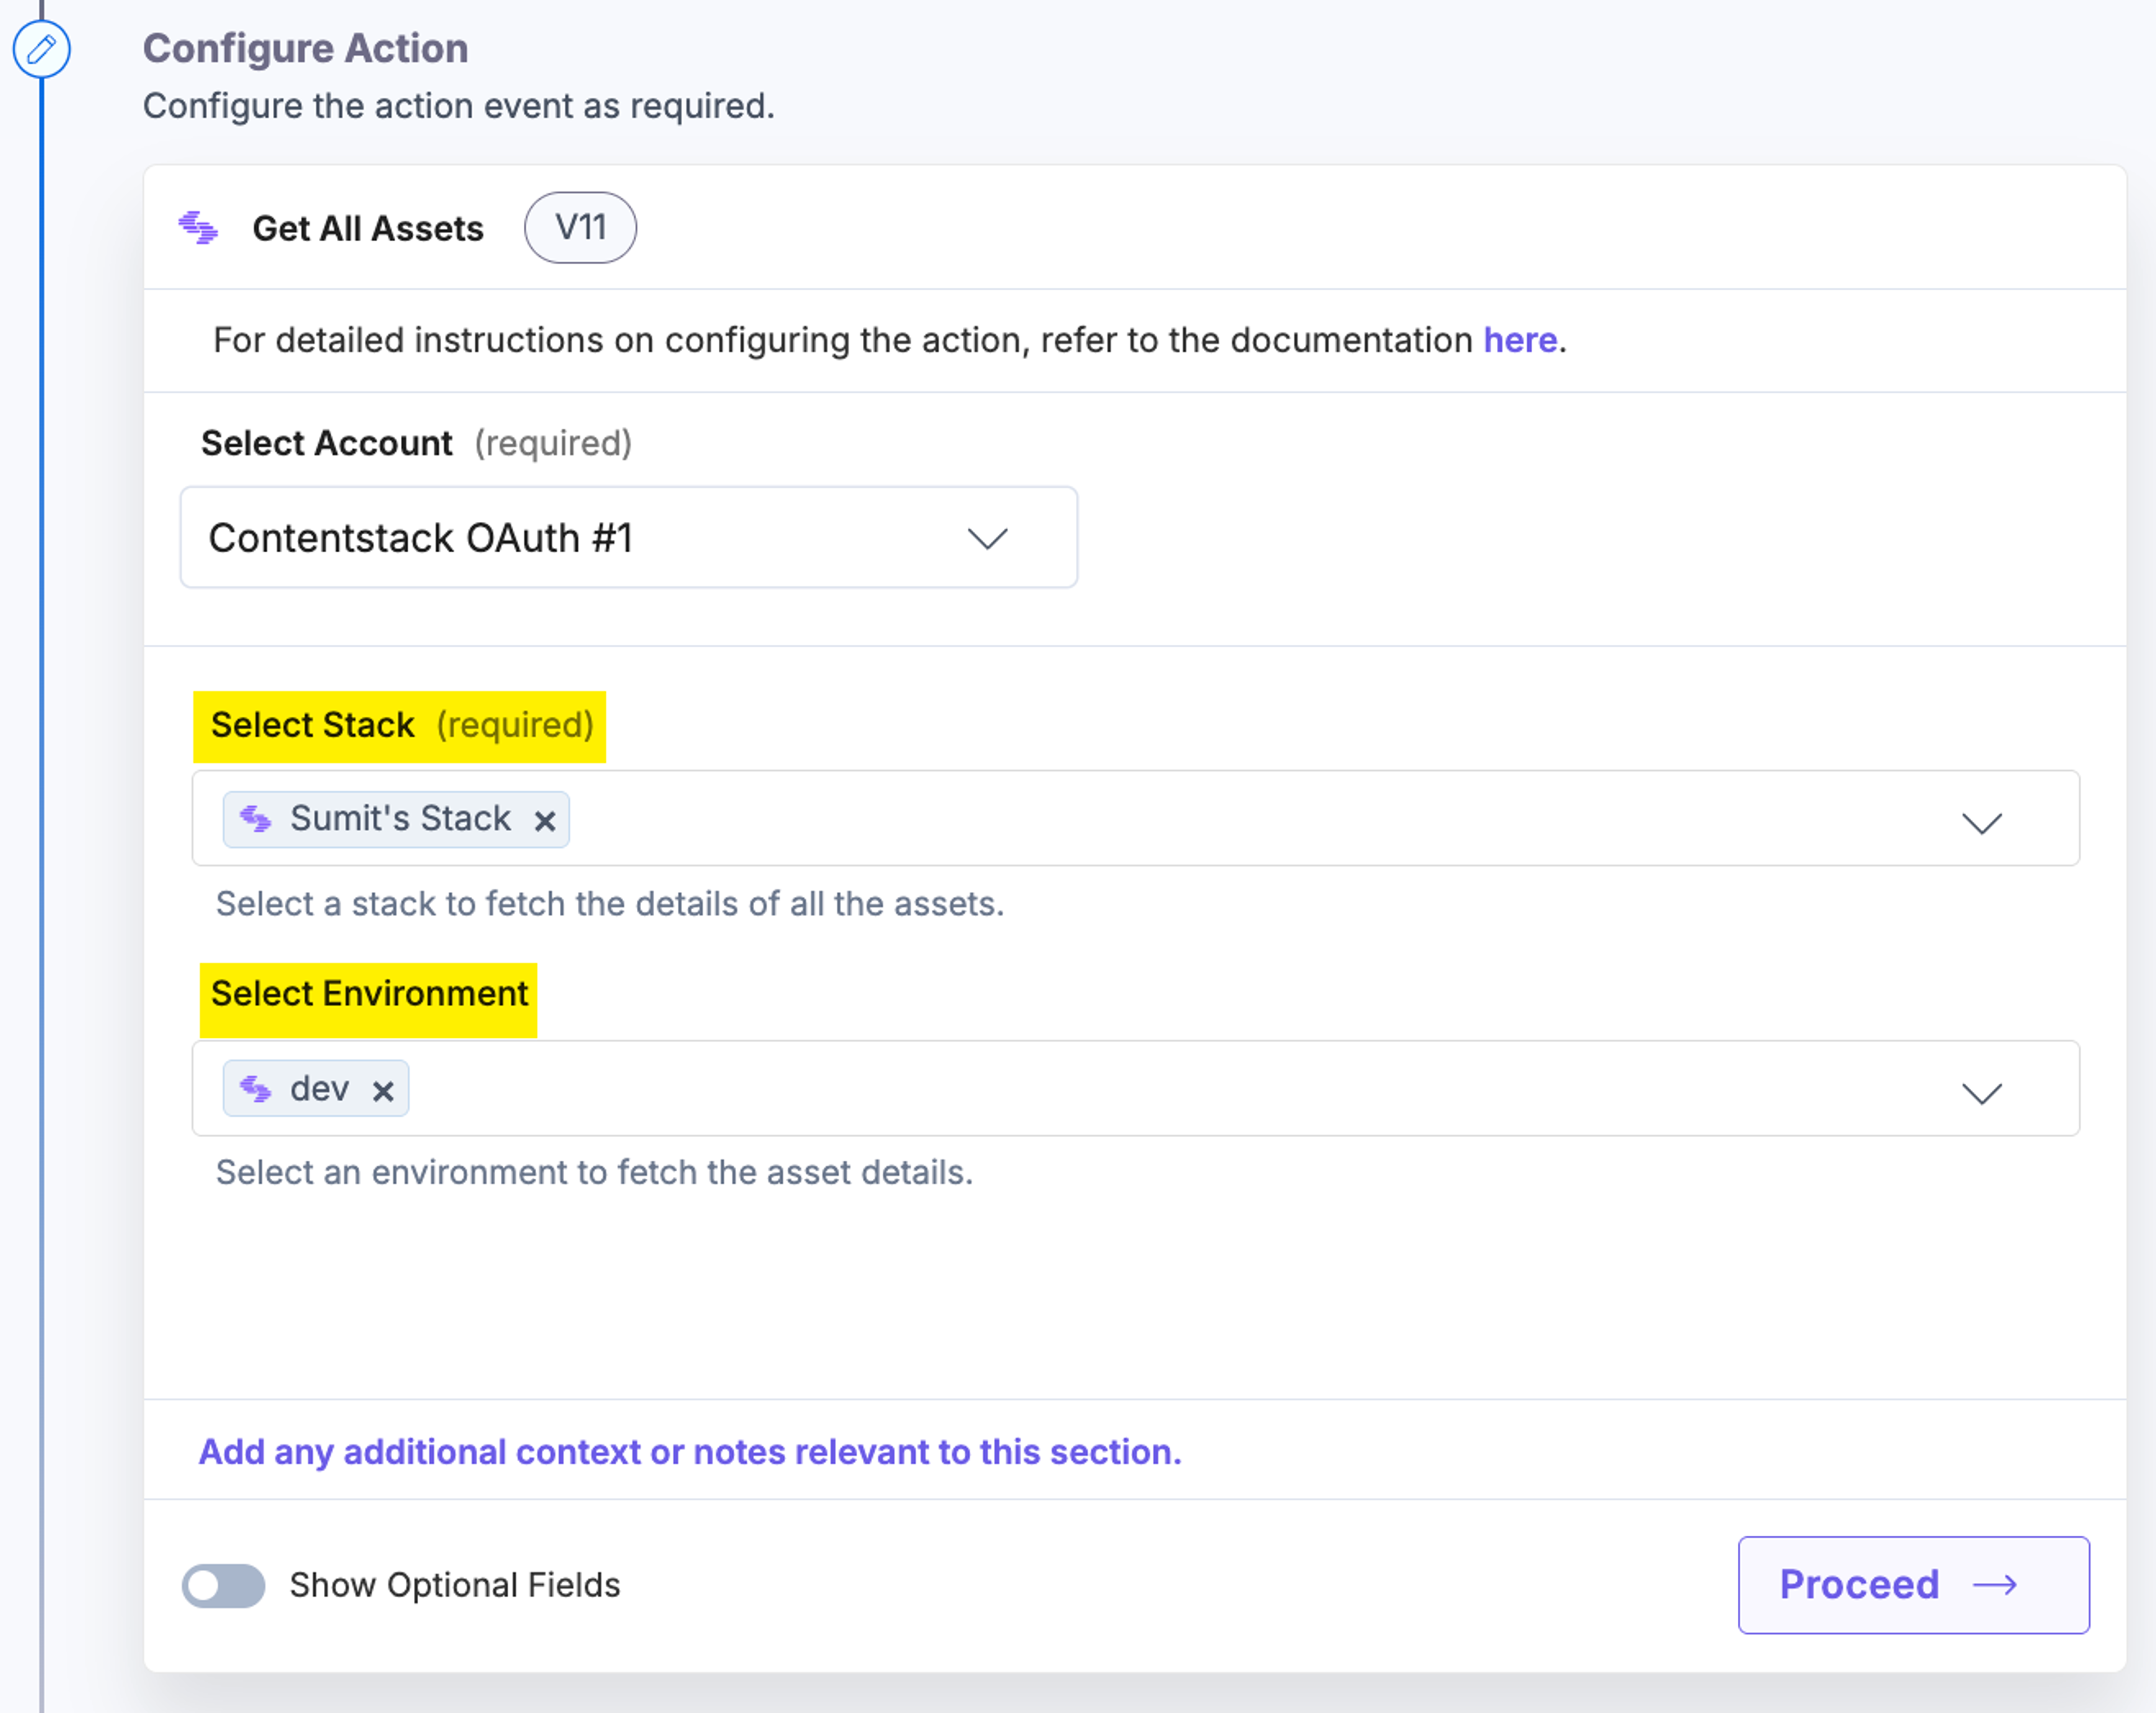The height and width of the screenshot is (1713, 2156).
Task: Click the V11 version badge
Action: pos(580,228)
